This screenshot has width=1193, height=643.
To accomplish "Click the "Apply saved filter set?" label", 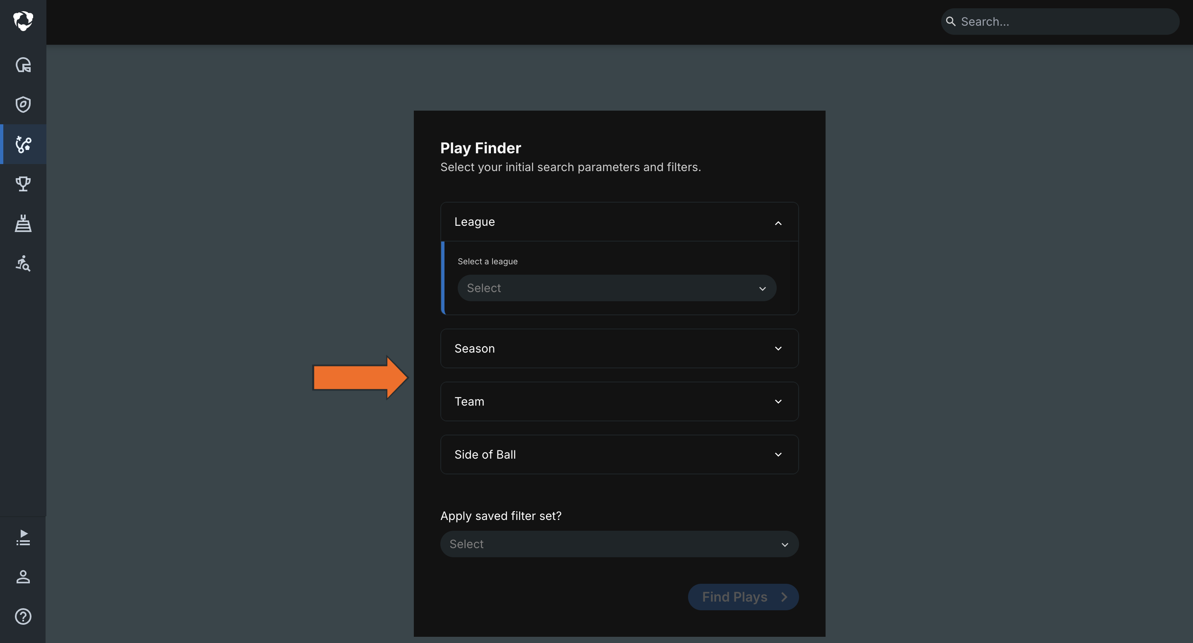I will 501,516.
